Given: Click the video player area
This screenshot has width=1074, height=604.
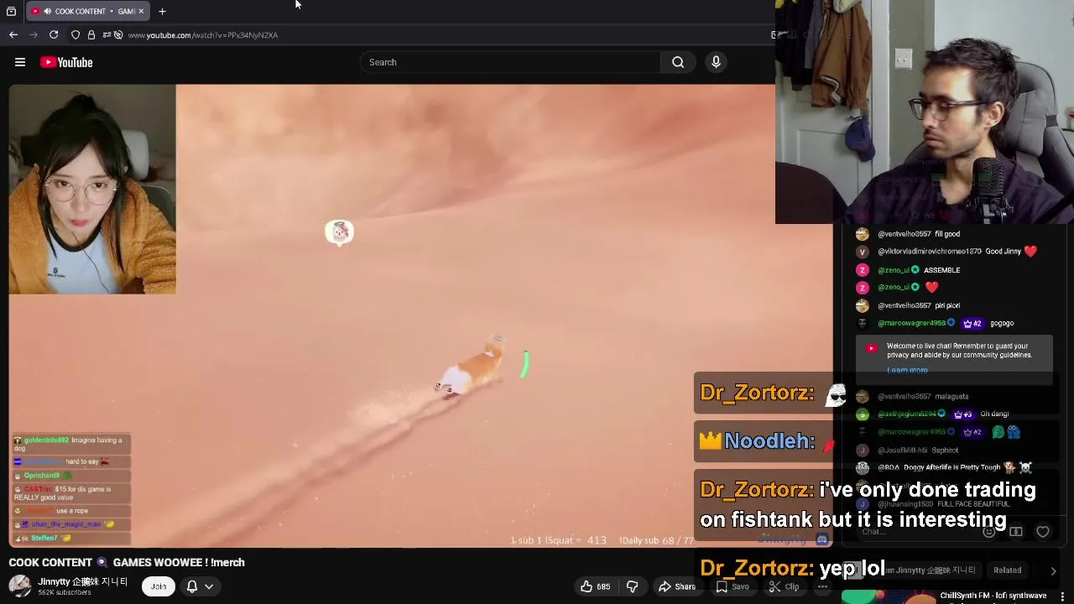Looking at the screenshot, I should (421, 316).
